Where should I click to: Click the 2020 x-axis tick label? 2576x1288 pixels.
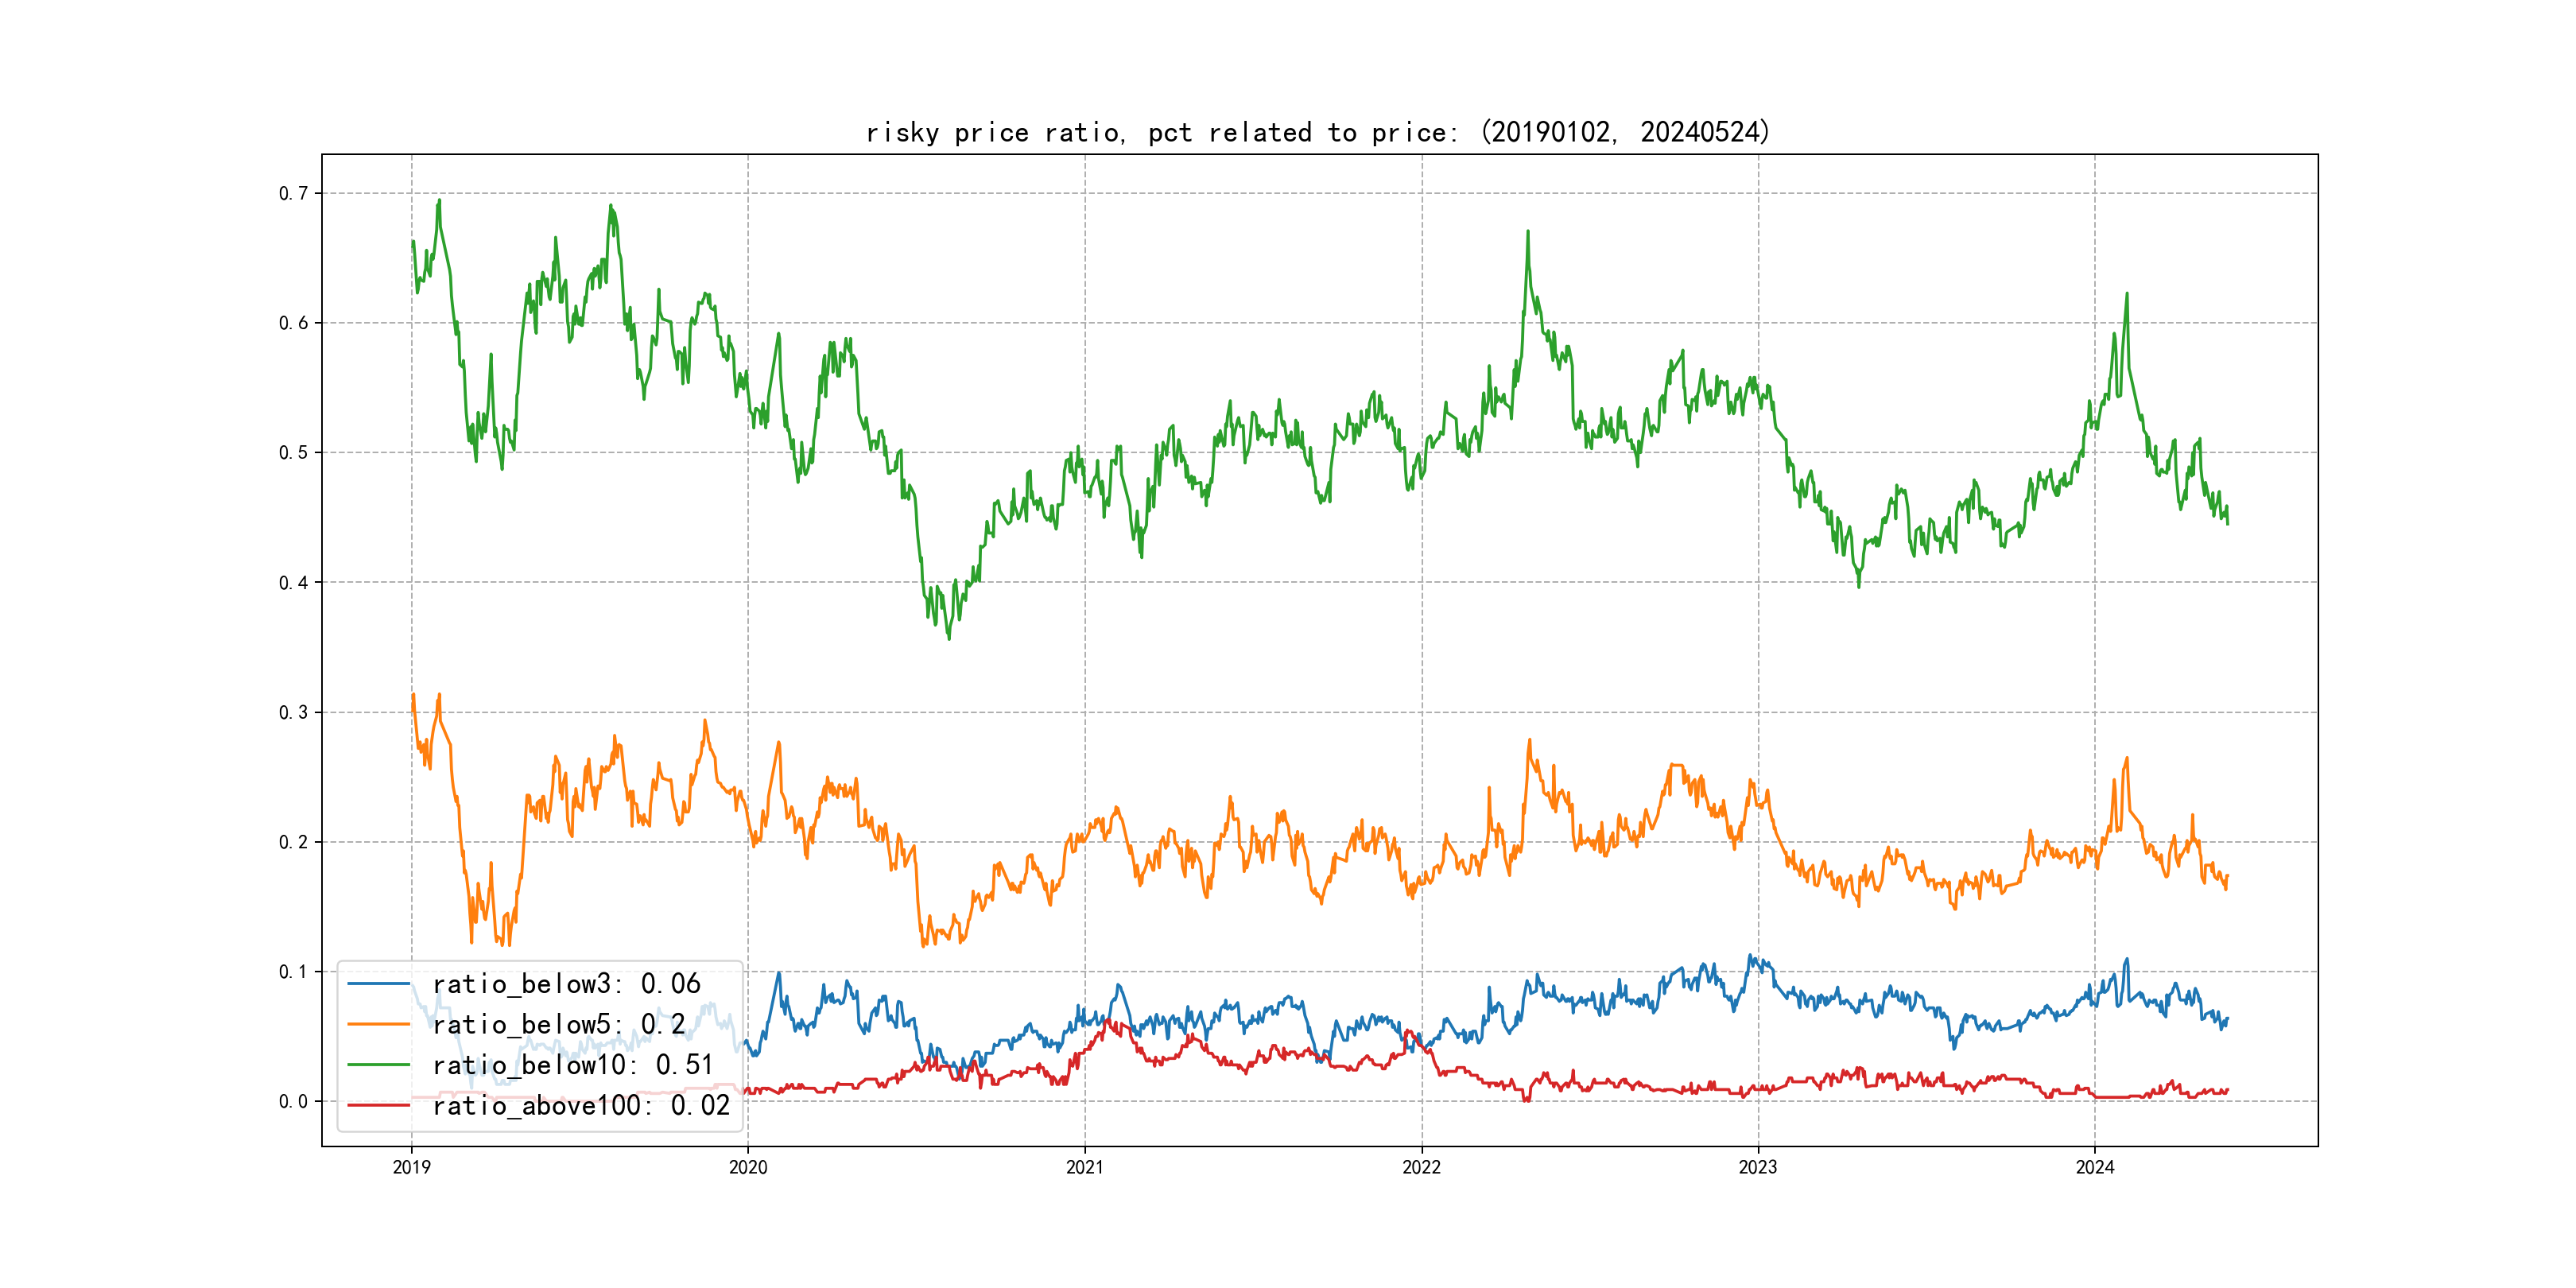(748, 1167)
